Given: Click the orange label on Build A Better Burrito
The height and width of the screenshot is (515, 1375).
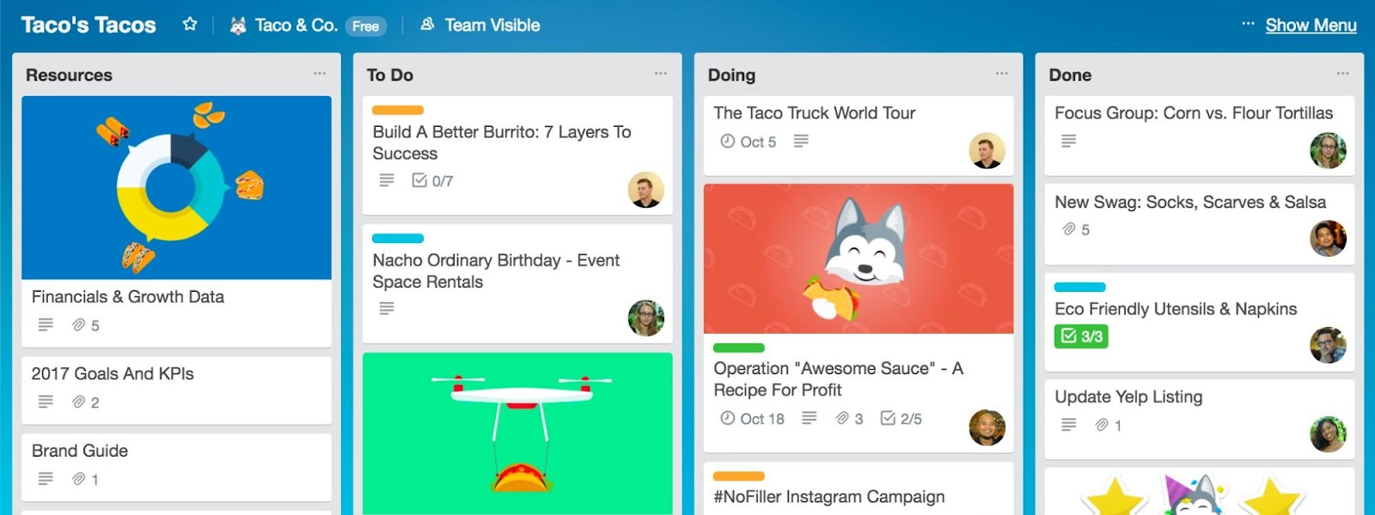Looking at the screenshot, I should (398, 110).
